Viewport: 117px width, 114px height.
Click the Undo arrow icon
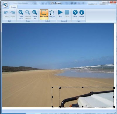[x=6, y=13]
